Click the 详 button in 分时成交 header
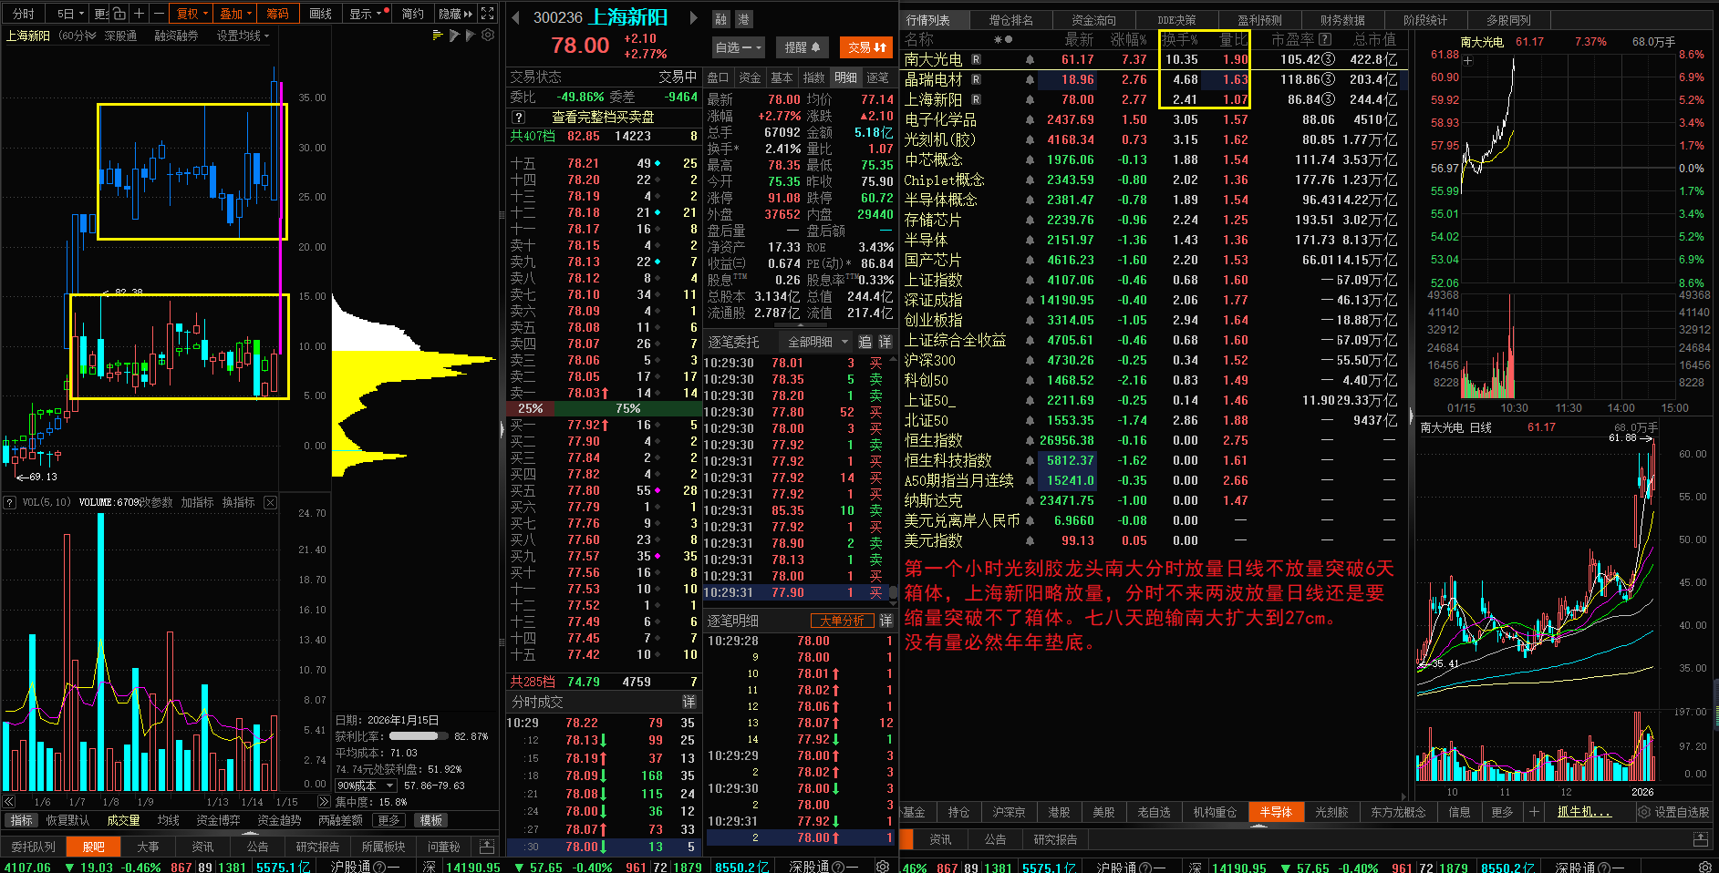Viewport: 1719px width, 873px height. [689, 703]
